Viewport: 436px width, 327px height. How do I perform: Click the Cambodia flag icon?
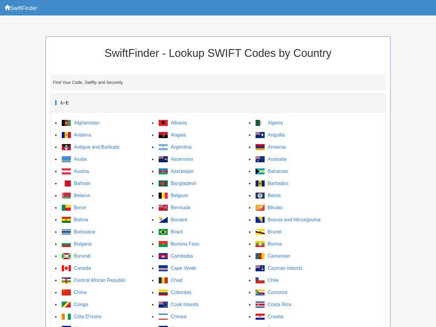point(163,256)
